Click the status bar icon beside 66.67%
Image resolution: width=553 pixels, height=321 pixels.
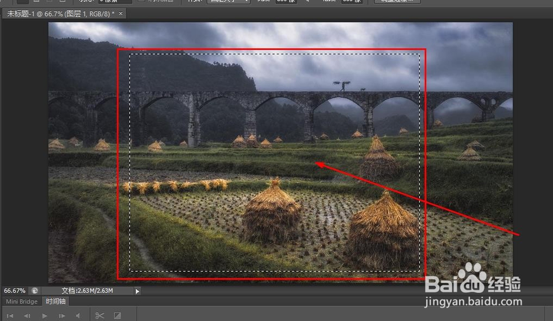34,291
